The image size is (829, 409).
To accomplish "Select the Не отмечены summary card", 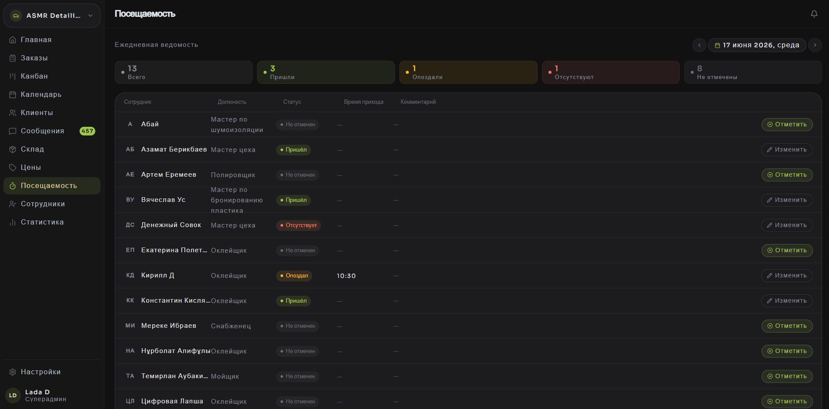I will coord(753,73).
